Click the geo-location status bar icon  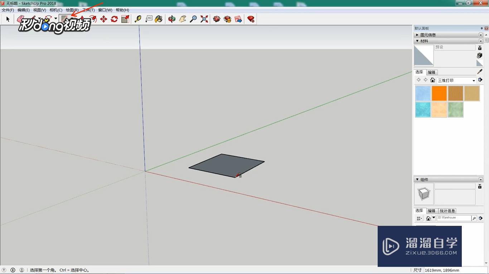tap(4, 270)
